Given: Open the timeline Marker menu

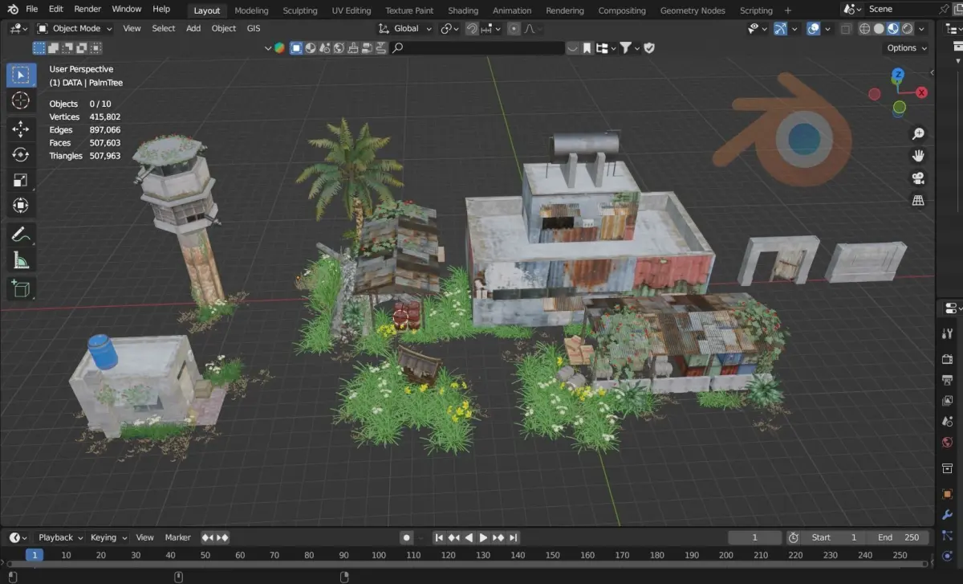Looking at the screenshot, I should pyautogui.click(x=177, y=537).
